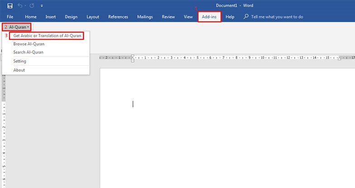Go to the References tab
This screenshot has height=188, width=355.
click(118, 17)
